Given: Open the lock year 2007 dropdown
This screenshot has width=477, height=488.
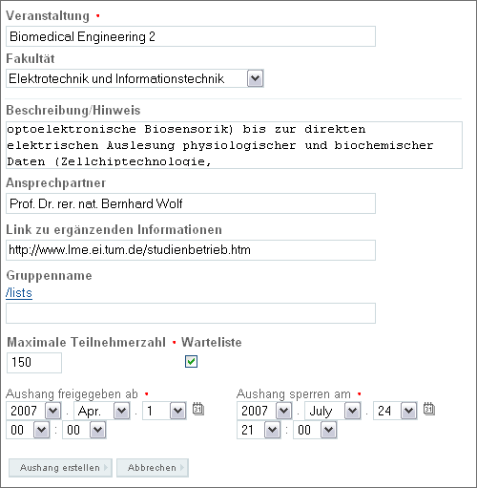Looking at the screenshot, I should (264, 411).
